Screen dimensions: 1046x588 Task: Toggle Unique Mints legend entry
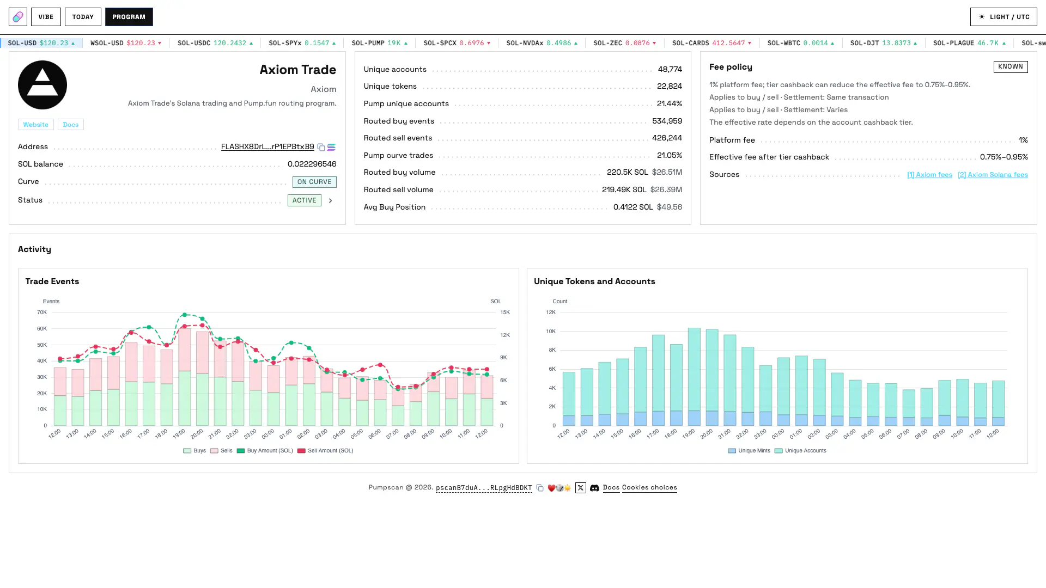pyautogui.click(x=749, y=451)
